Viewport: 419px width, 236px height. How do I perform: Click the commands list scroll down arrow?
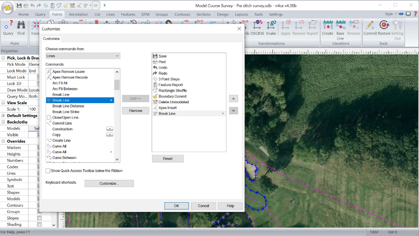point(117,160)
